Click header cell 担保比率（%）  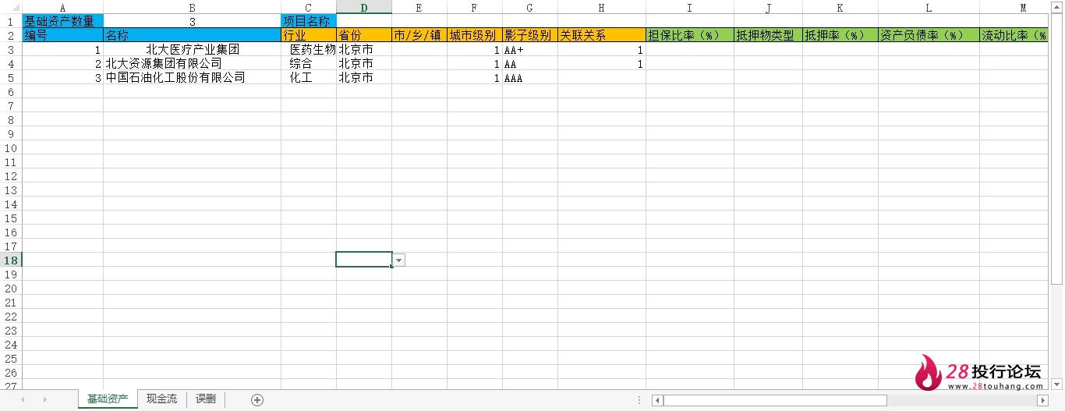[690, 35]
